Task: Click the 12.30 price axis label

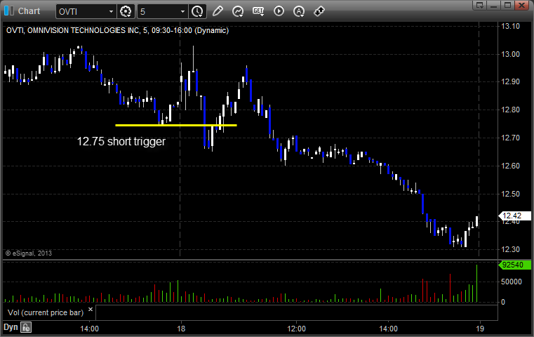Action: tap(511, 249)
